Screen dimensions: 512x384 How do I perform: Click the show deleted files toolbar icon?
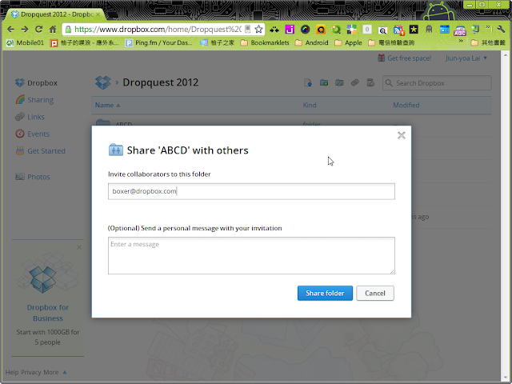point(370,83)
